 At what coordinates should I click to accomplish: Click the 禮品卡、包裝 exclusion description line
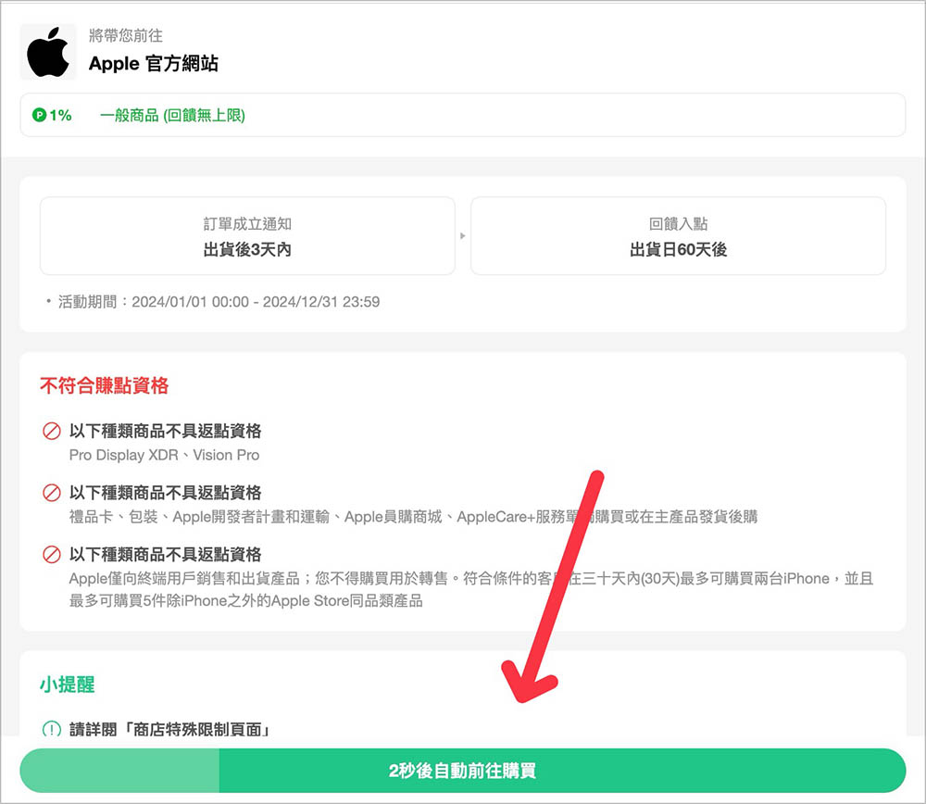pos(413,517)
